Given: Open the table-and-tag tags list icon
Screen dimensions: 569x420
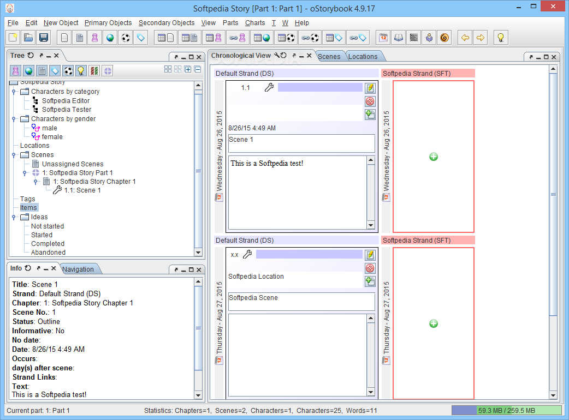Looking at the screenshot, I should (334, 37).
